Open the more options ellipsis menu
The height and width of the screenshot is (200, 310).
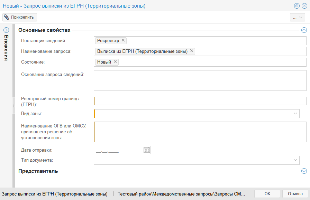pyautogui.click(x=297, y=17)
